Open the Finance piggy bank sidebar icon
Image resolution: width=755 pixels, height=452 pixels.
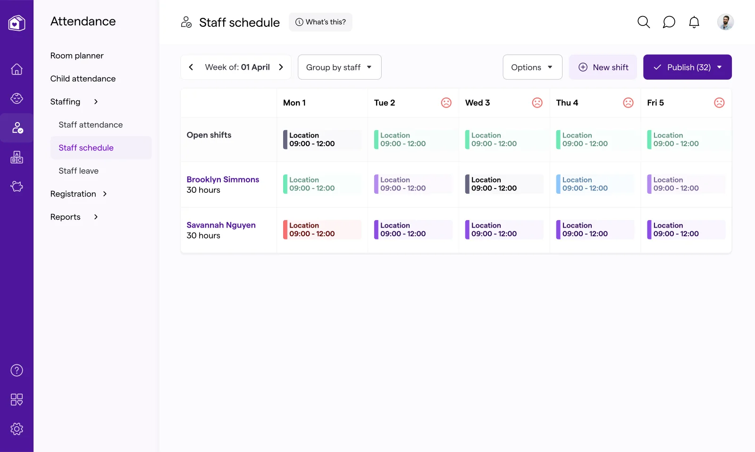point(17,186)
